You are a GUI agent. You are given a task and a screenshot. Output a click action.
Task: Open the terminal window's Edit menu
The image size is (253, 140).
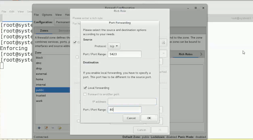coord(12,11)
